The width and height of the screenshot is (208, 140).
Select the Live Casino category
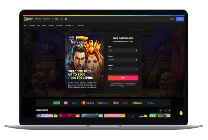(32, 25)
